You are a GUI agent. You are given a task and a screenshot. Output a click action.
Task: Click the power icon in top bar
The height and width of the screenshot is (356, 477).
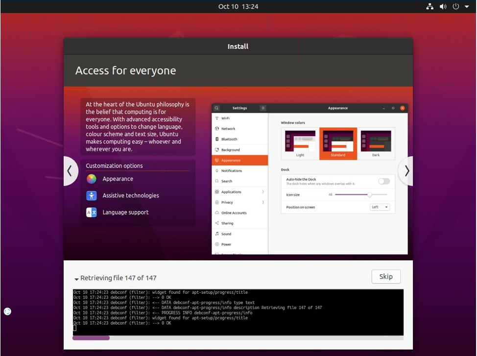pyautogui.click(x=456, y=6)
